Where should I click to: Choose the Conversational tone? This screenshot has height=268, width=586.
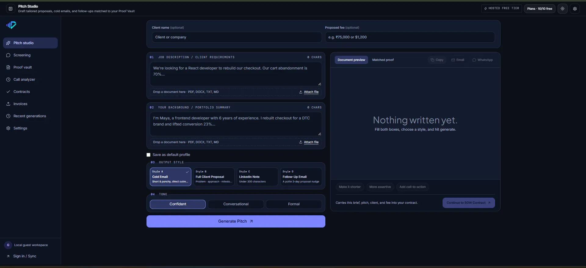point(236,204)
